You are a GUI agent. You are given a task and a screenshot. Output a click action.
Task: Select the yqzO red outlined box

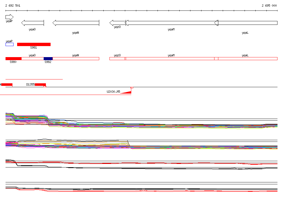117,58
